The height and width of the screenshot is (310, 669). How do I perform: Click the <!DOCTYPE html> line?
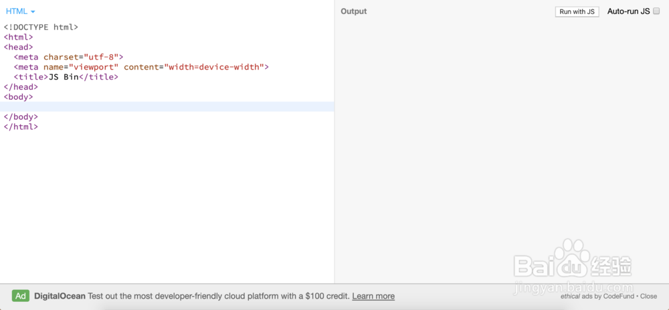click(41, 27)
